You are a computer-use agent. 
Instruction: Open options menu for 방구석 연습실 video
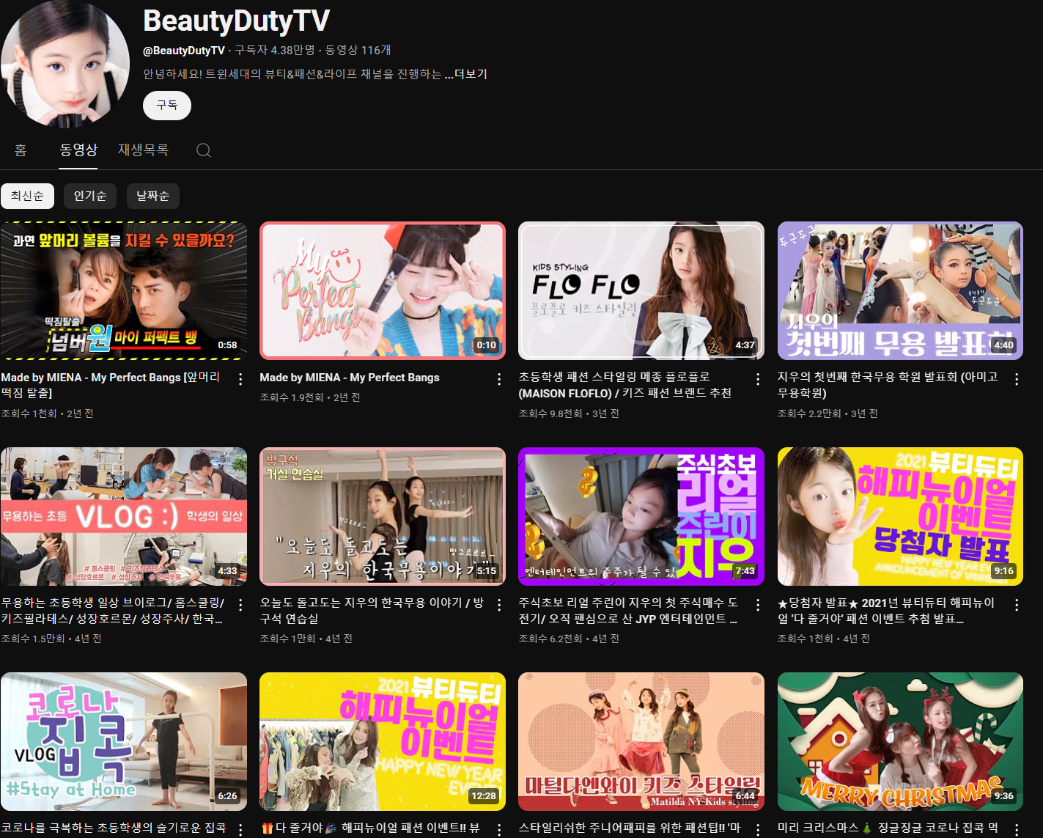point(499,604)
